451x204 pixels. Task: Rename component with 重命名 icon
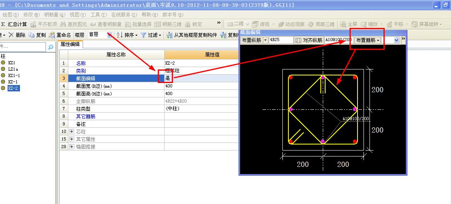52,35
